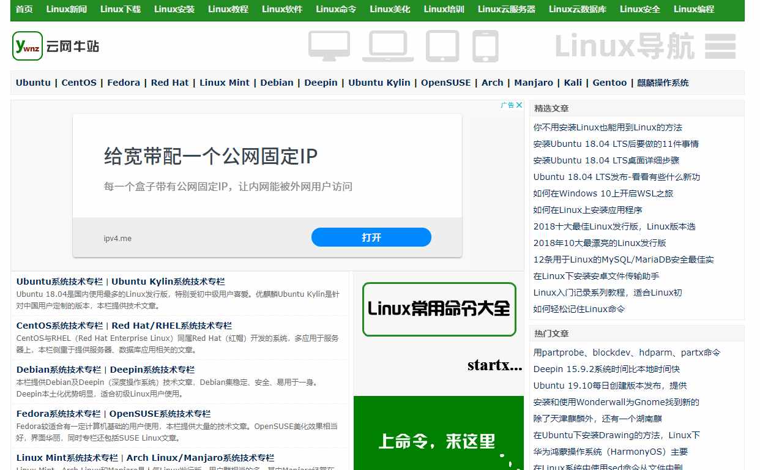Open Red Hat/RHEL系统技术专栏 link

[172, 326]
